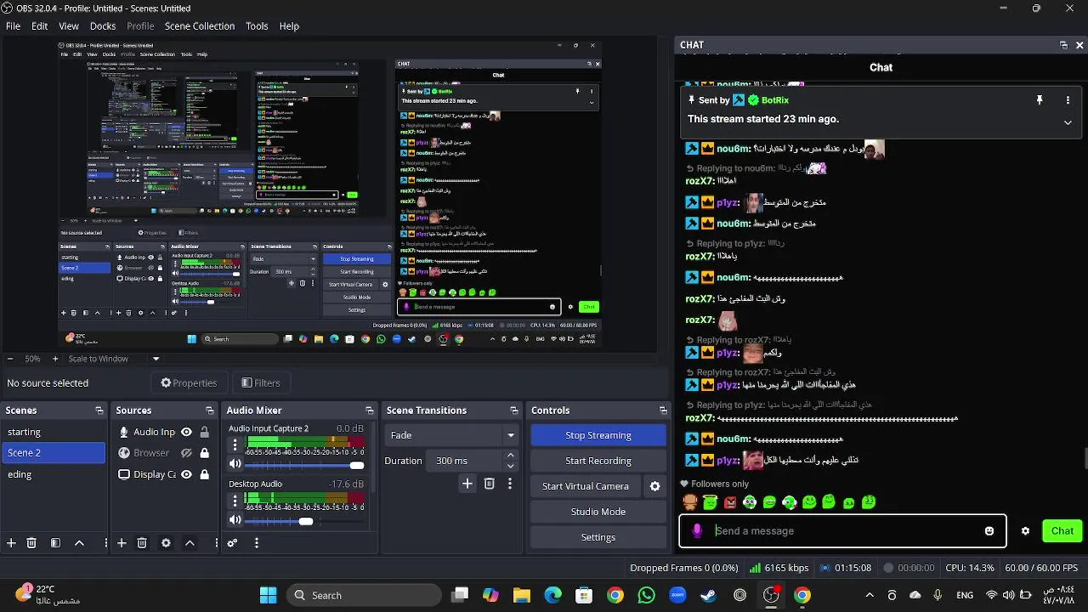The height and width of the screenshot is (612, 1088).
Task: Float the Audio Mixer dock panel
Action: click(369, 411)
